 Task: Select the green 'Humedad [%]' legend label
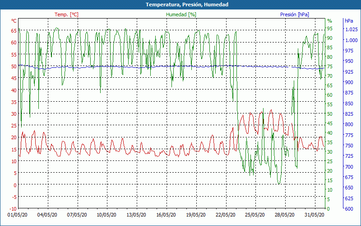click(x=181, y=14)
